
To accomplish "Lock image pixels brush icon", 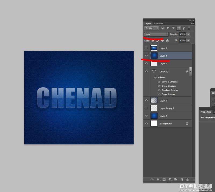I will click(x=157, y=41).
